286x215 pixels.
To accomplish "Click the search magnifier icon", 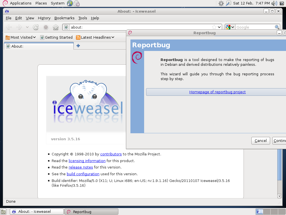I will [x=277, y=27].
